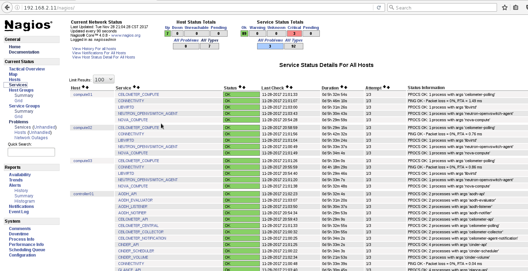Screen dimensions: 528x271
Task: Sort Service column descending with down arrow
Action: click(x=138, y=87)
